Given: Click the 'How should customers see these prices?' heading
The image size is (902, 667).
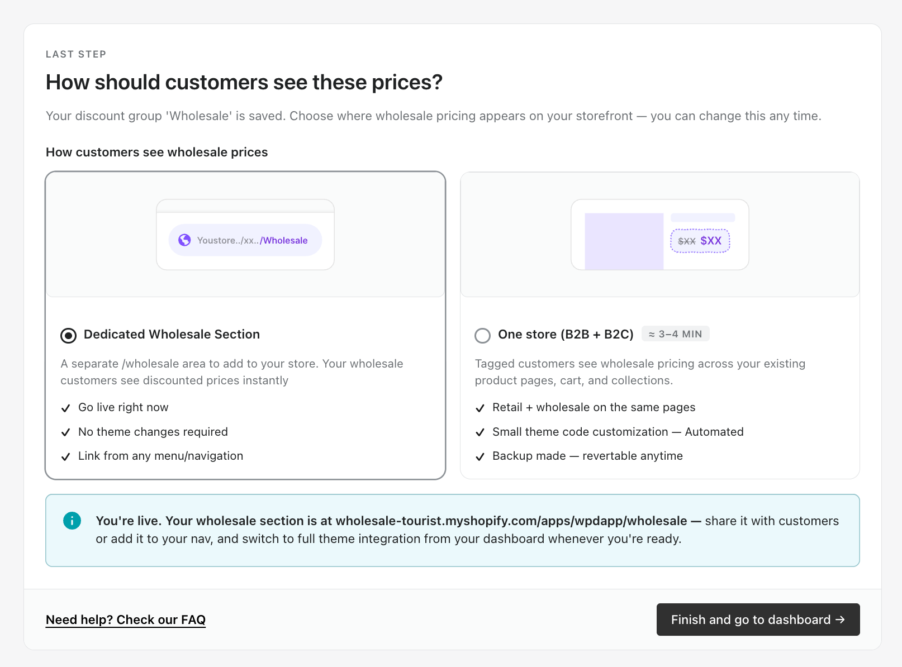Looking at the screenshot, I should [x=244, y=82].
